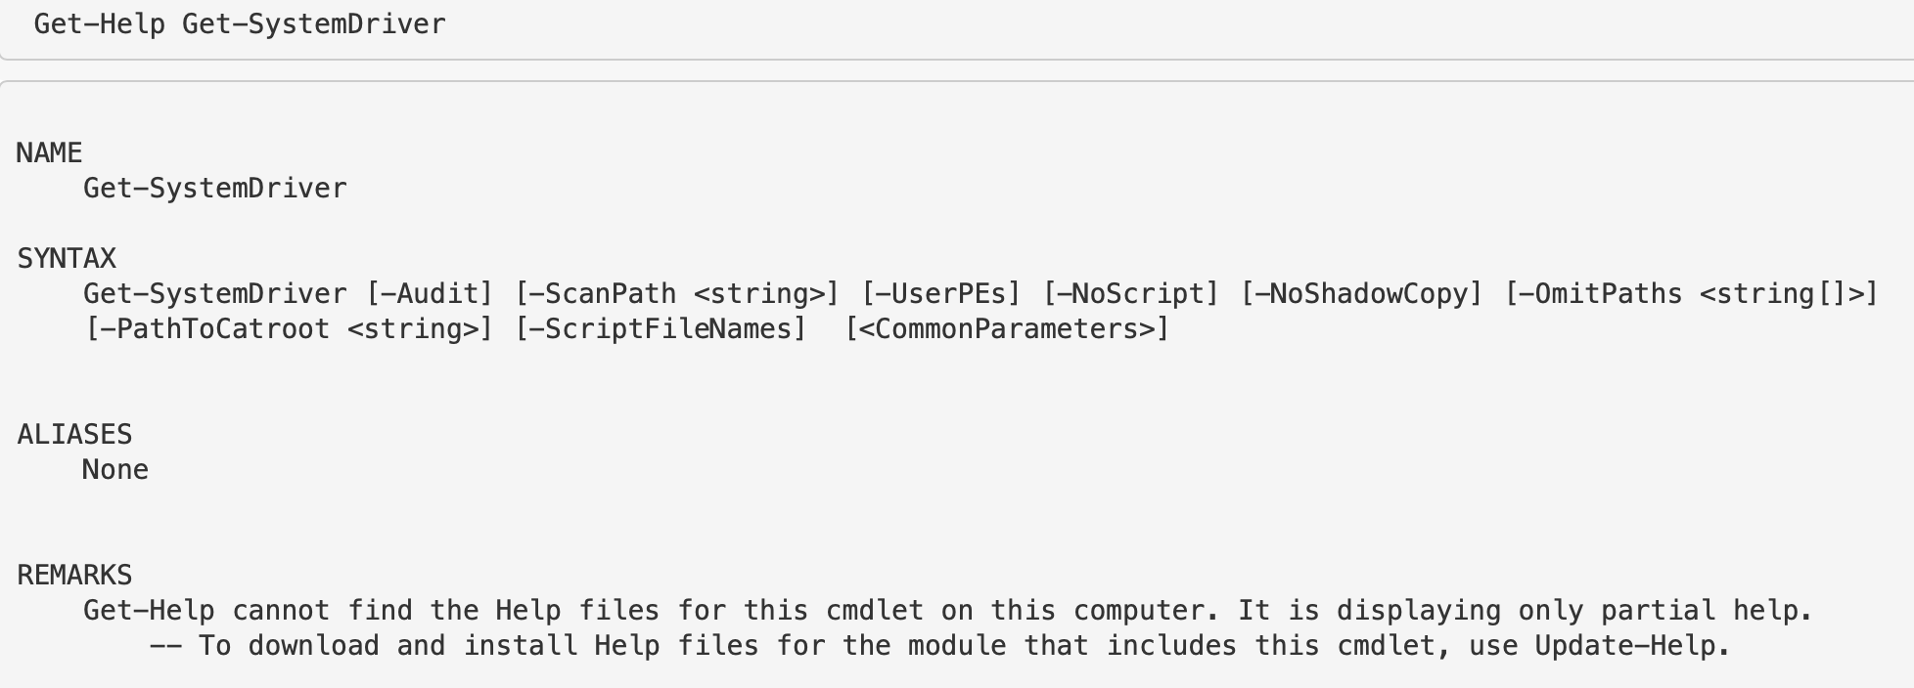Click Get-SystemDriver under the NAME heading
Image resolution: width=1914 pixels, height=688 pixels.
tap(214, 189)
